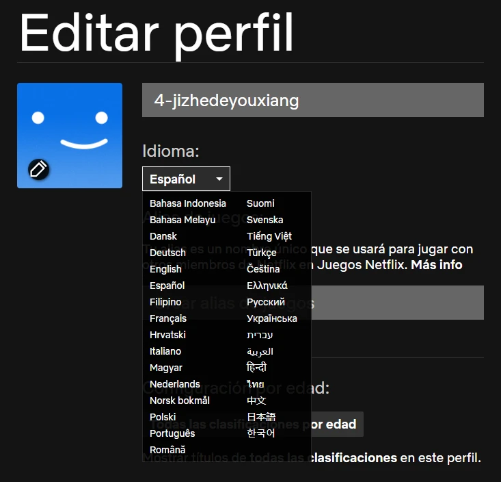Choose Română at the list bottom
The height and width of the screenshot is (482, 501).
tap(167, 450)
